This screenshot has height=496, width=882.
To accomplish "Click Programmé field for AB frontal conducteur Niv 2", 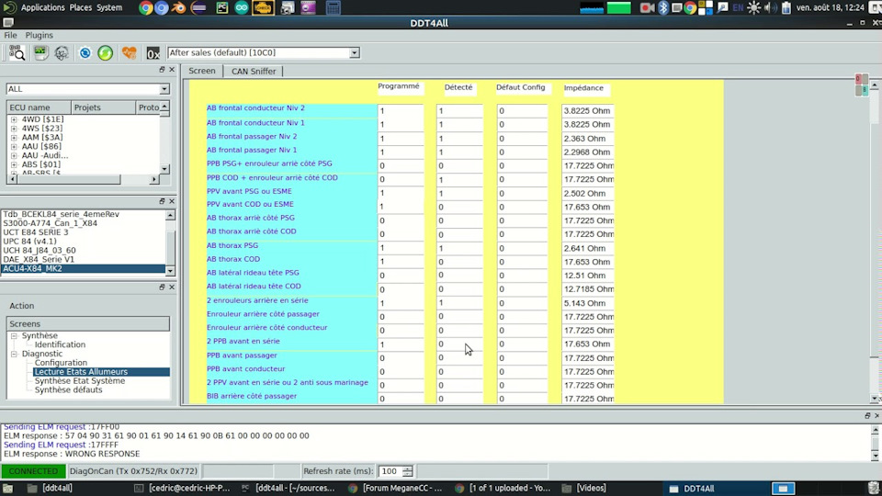I will click(x=401, y=111).
